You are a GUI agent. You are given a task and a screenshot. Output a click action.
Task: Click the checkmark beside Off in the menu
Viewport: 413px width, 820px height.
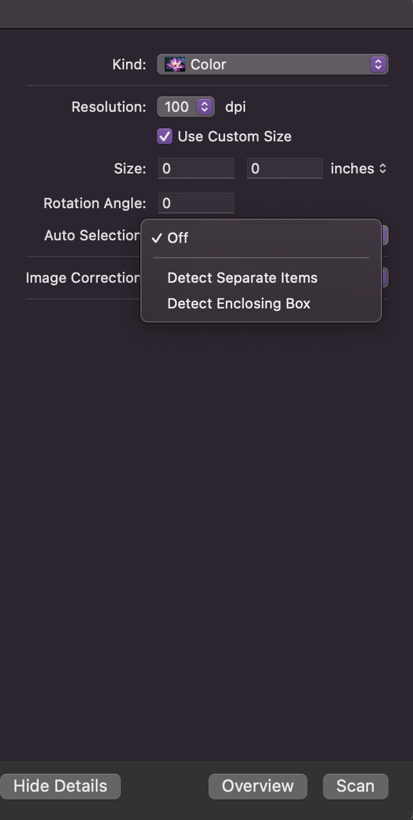(x=156, y=238)
